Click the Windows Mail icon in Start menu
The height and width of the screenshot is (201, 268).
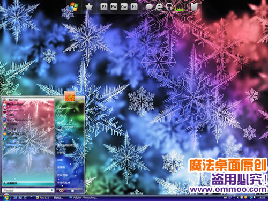pos(4,105)
